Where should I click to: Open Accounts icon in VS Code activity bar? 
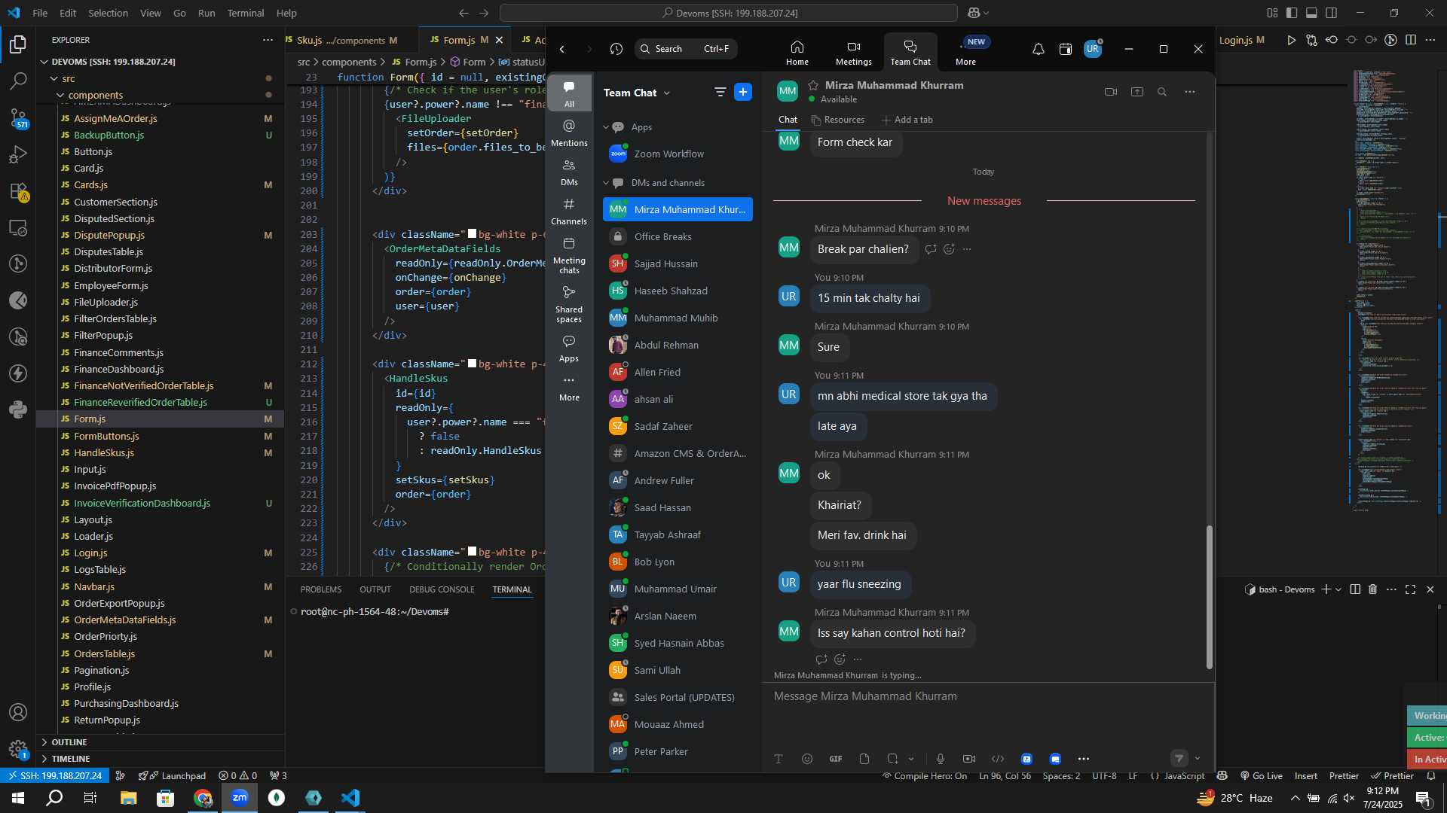coord(18,712)
